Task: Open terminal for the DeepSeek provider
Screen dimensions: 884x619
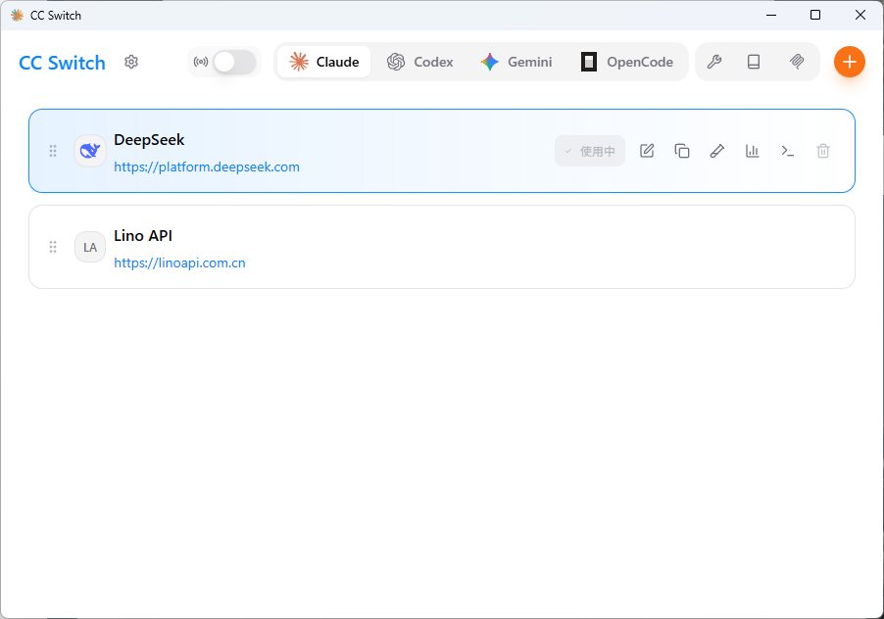Action: coord(788,151)
